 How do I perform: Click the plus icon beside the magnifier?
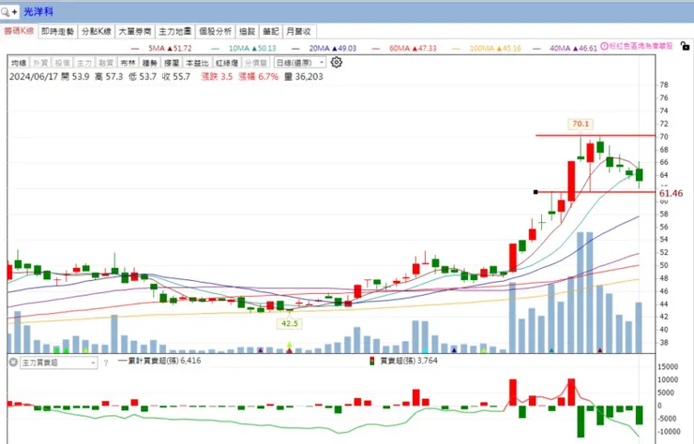coord(15,12)
